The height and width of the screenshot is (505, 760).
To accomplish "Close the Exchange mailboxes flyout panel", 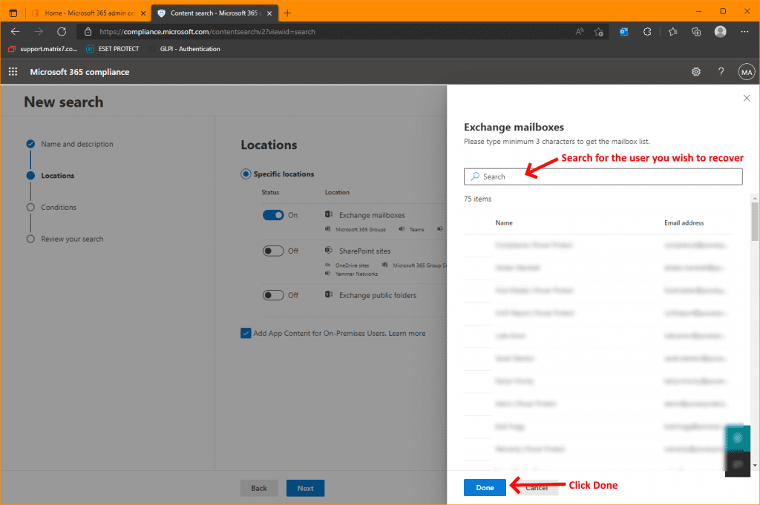I will click(x=747, y=99).
